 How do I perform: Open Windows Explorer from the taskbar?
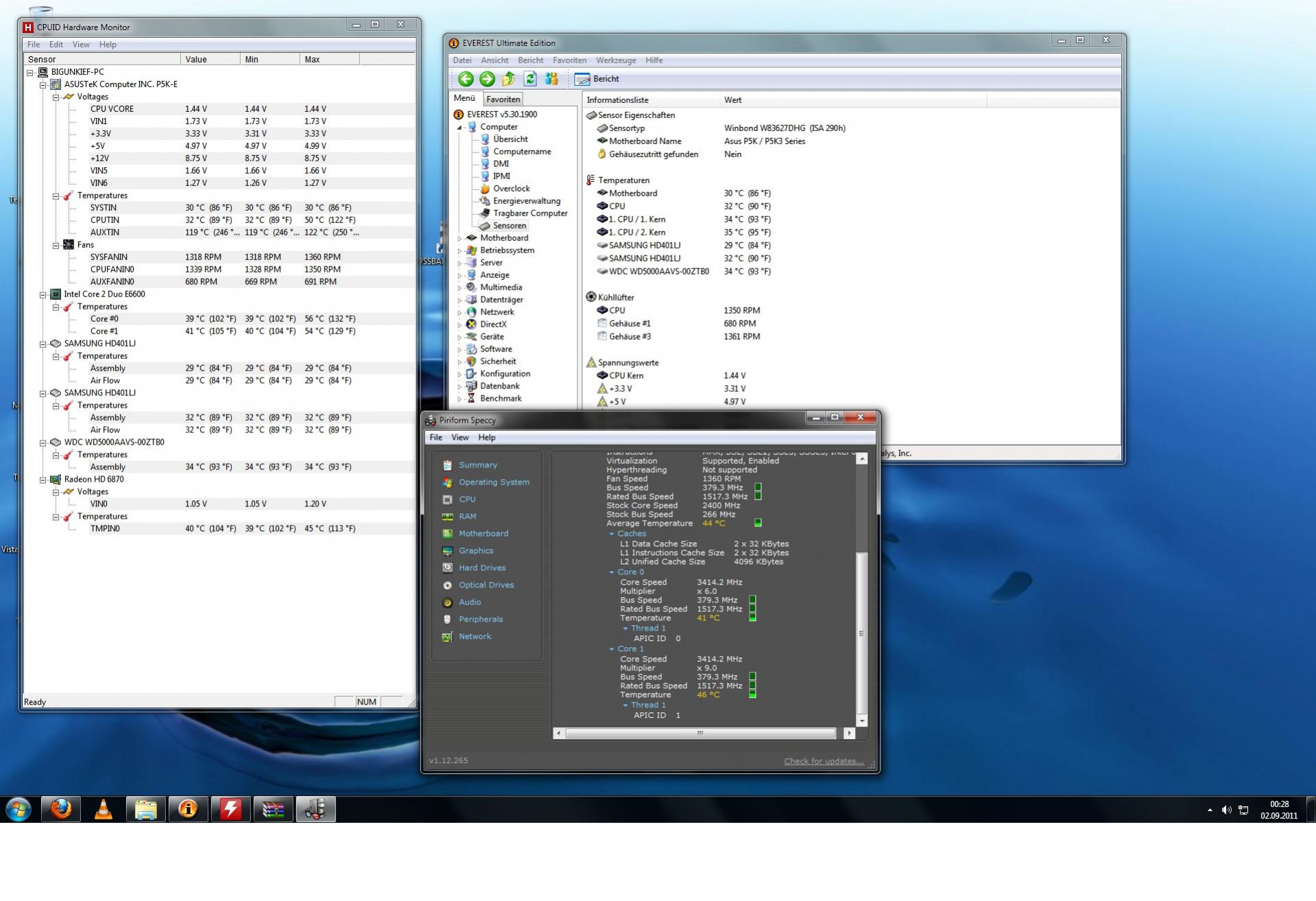coord(146,810)
